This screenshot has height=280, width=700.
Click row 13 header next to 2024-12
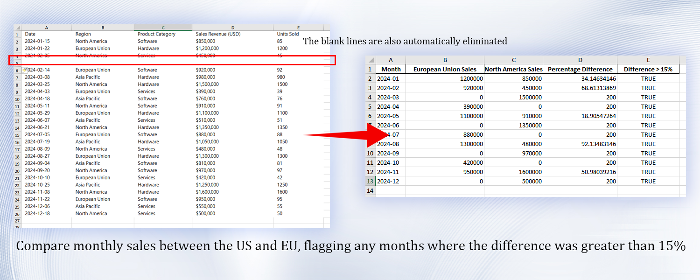(370, 181)
